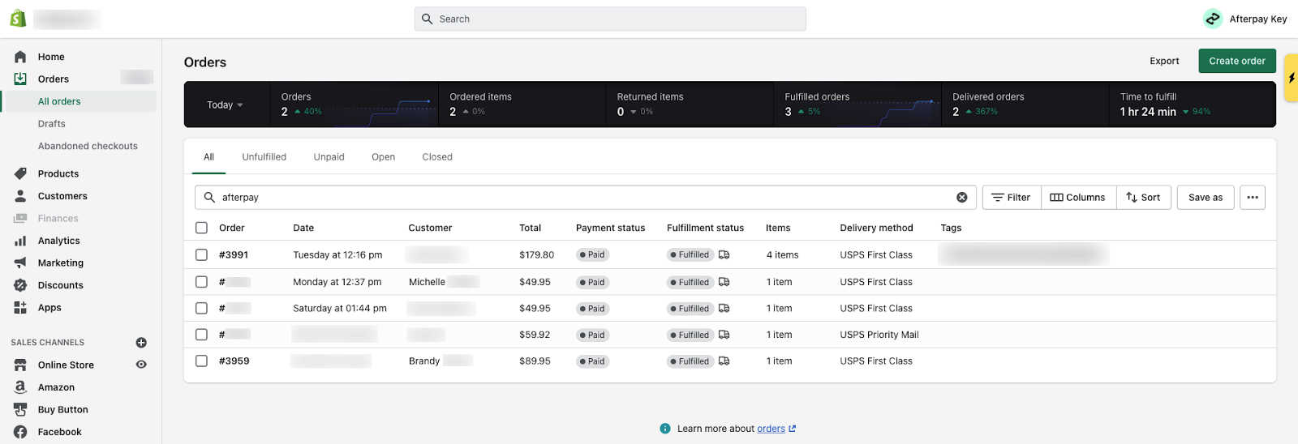Go to Analytics in sidebar
This screenshot has width=1298, height=444.
(x=58, y=241)
